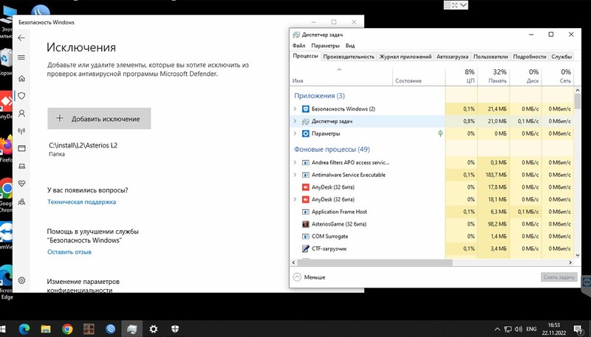
Task: Click the green leaf suspended status icon
Action: [440, 133]
